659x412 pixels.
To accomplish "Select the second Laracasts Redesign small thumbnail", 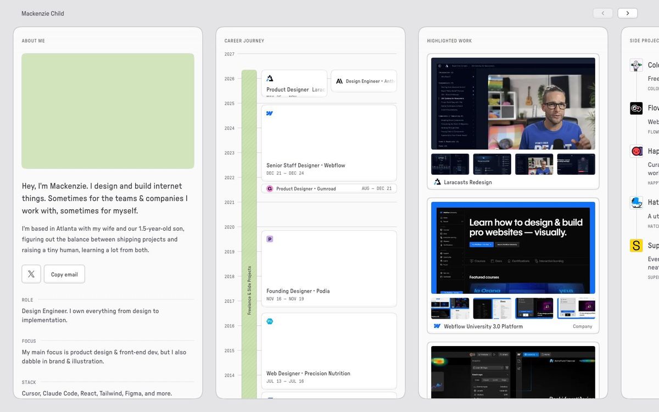I will pos(492,164).
